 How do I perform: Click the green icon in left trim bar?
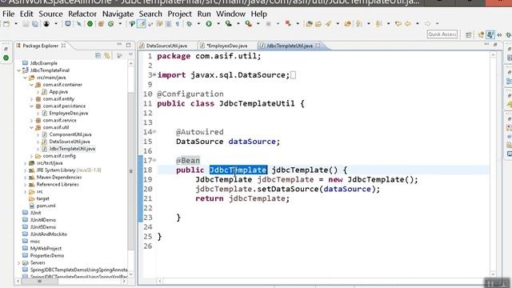tap(6, 58)
